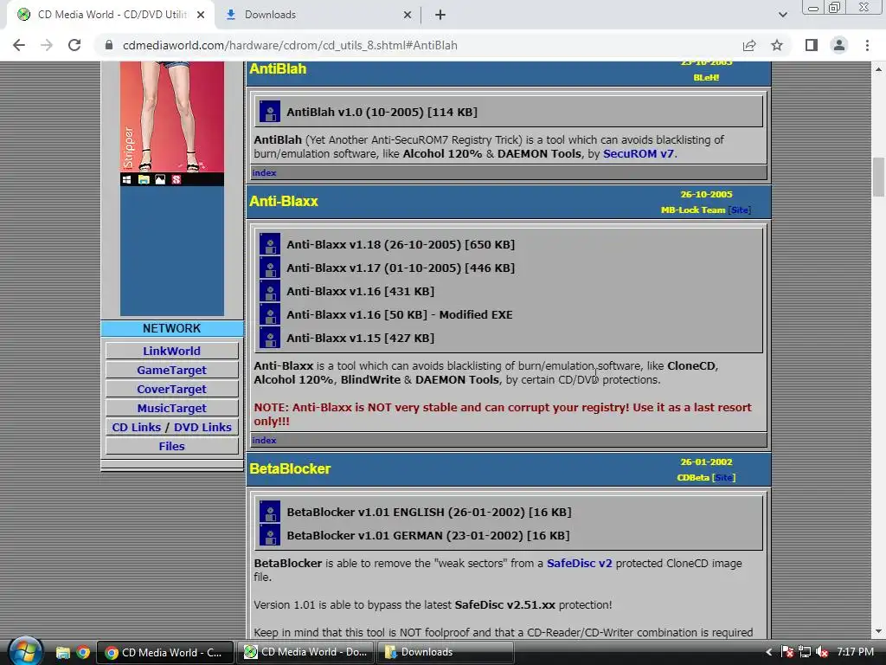Click the index link under AntiBlah section
This screenshot has height=665, width=886.
tap(264, 172)
